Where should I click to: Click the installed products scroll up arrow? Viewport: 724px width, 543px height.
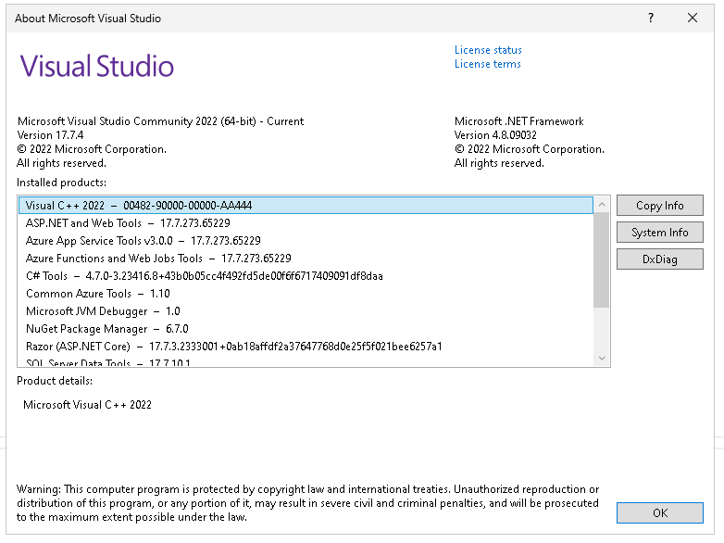[602, 204]
